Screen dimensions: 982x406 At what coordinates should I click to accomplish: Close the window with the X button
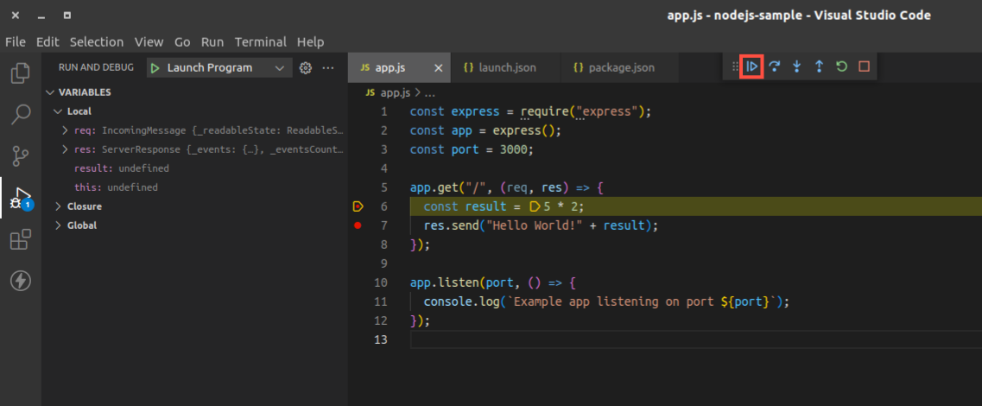[15, 15]
